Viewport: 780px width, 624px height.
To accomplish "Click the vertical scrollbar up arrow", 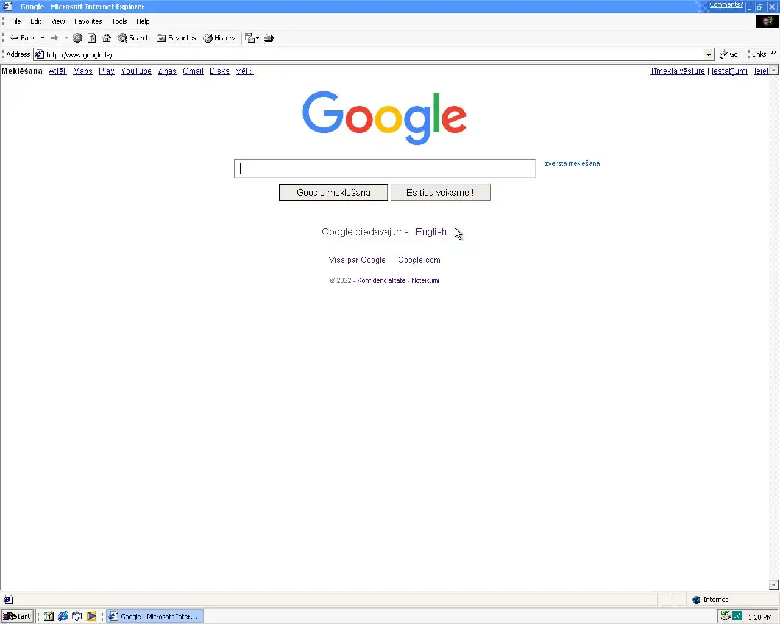I will point(774,71).
